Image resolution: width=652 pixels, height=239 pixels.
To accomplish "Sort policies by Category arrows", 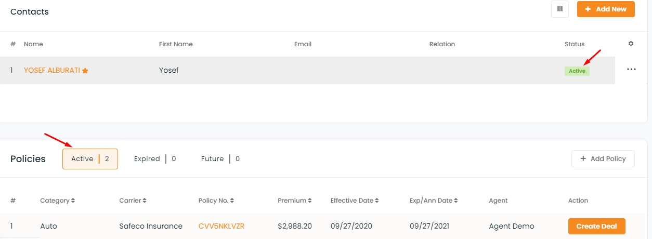I will [x=73, y=200].
